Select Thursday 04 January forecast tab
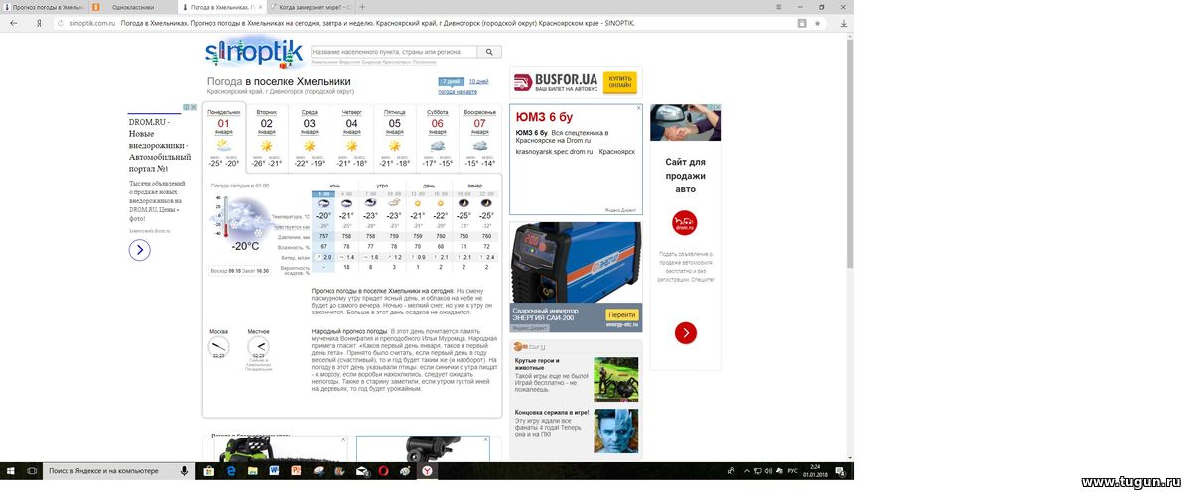 point(352,137)
